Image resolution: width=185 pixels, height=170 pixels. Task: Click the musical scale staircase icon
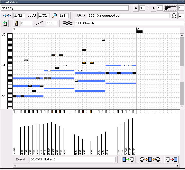pos(39,23)
